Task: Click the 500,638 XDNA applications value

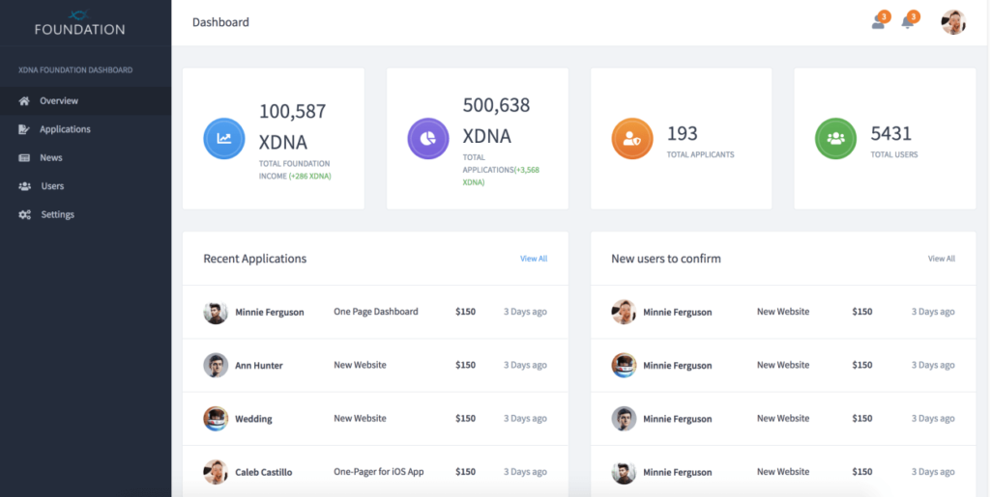Action: point(496,121)
